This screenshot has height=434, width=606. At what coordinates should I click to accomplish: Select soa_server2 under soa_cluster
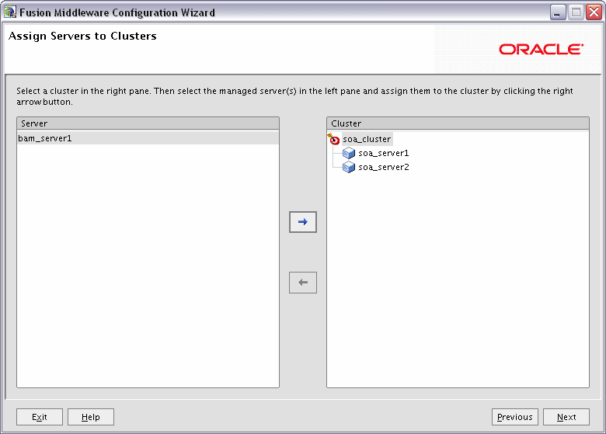383,167
